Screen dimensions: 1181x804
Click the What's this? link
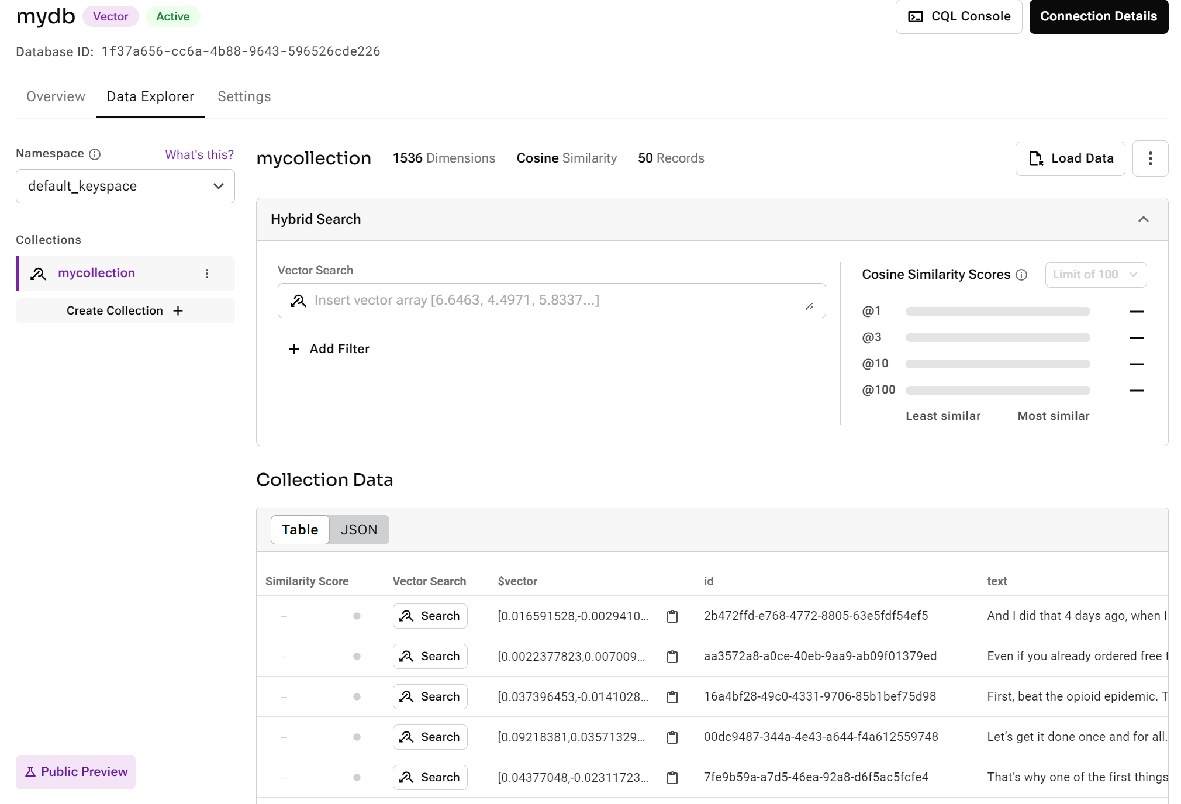click(x=199, y=154)
